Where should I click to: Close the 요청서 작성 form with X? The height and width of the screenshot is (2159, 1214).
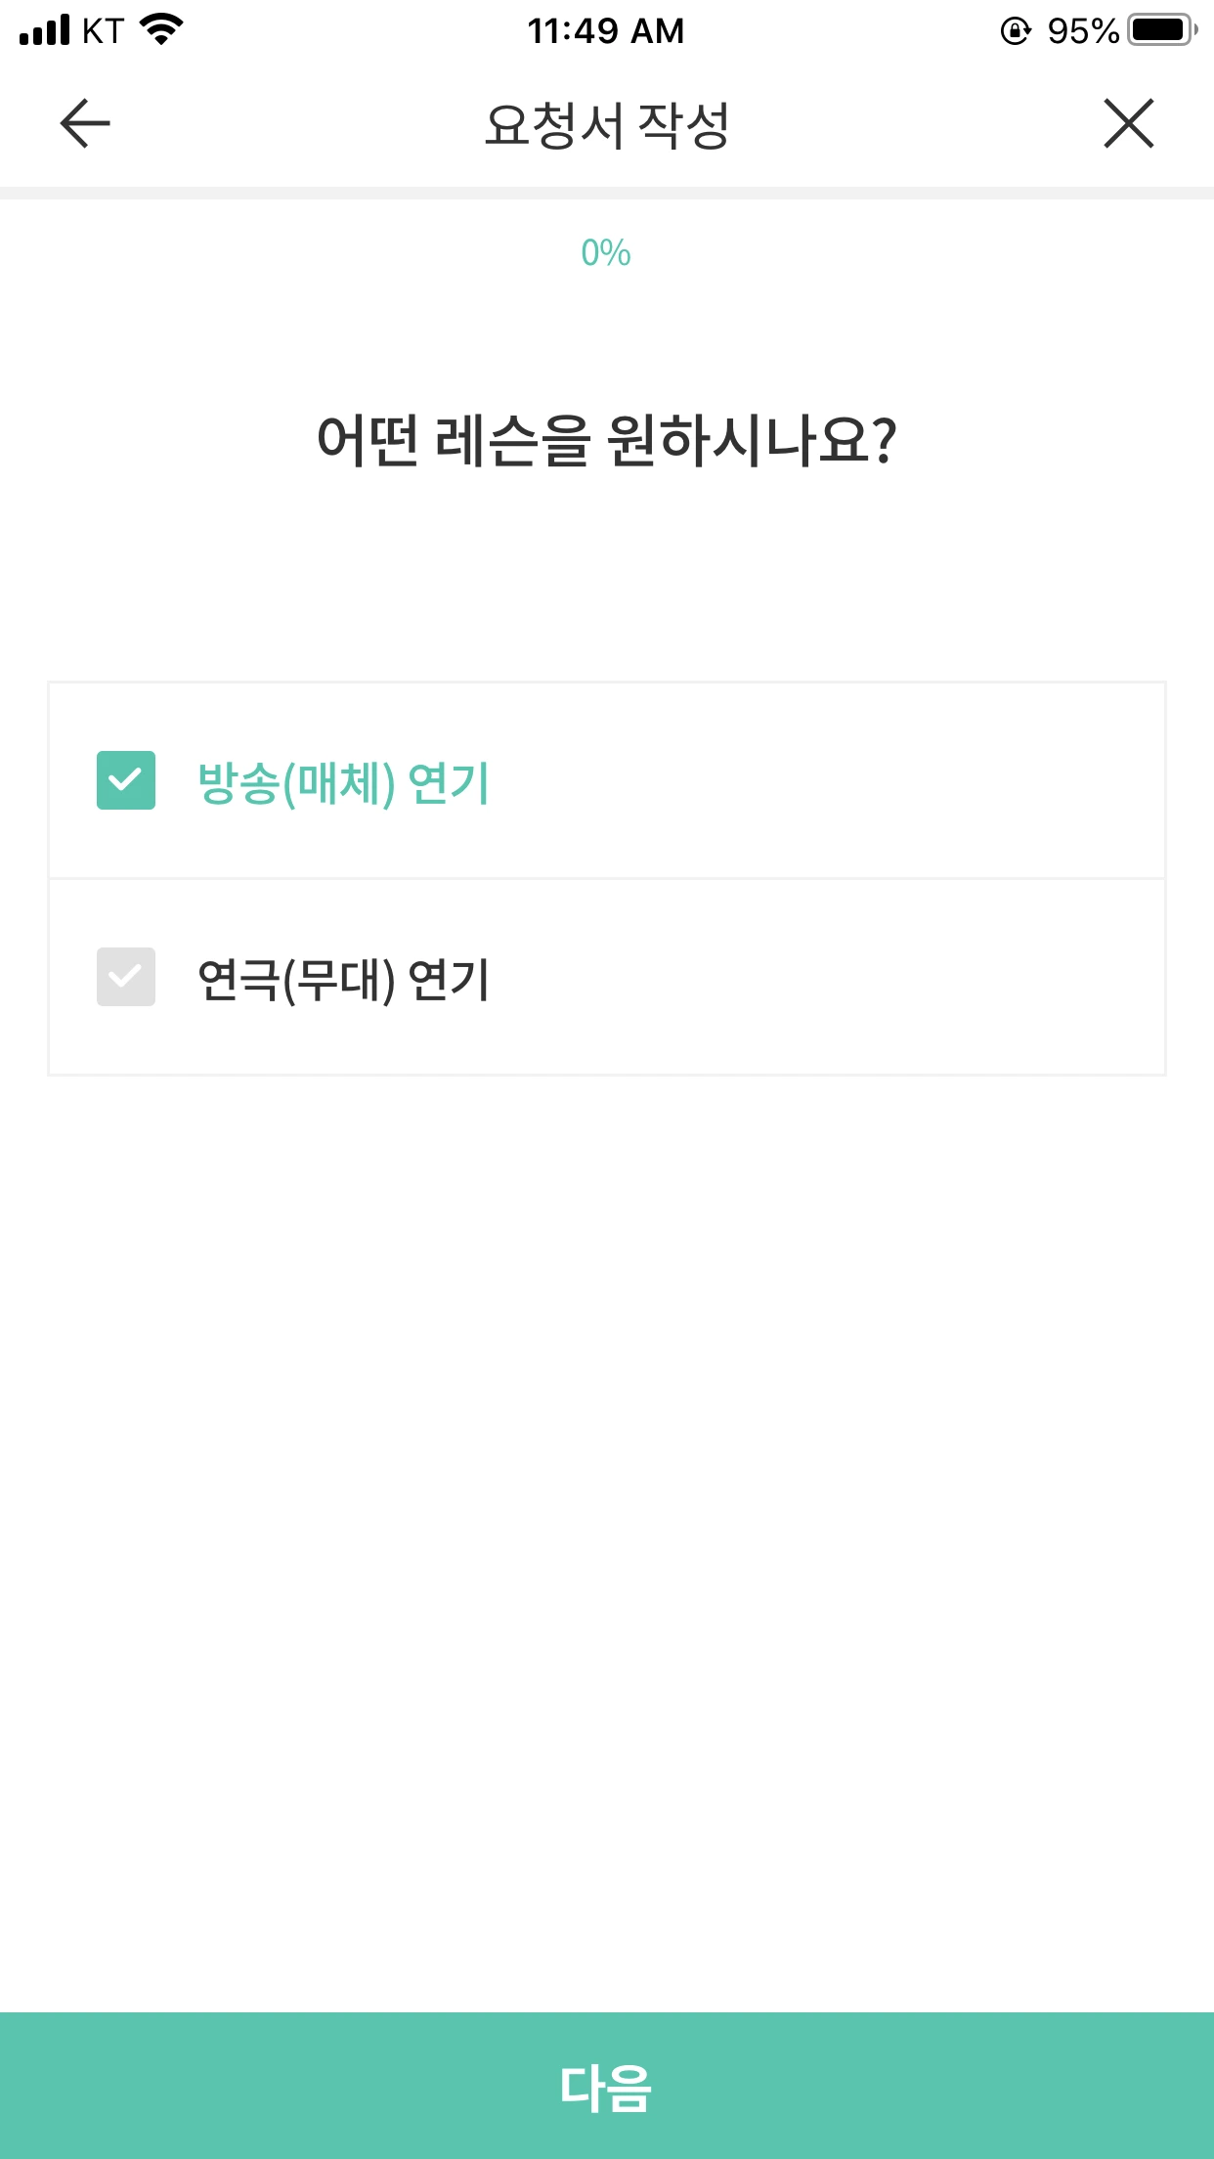click(x=1129, y=123)
